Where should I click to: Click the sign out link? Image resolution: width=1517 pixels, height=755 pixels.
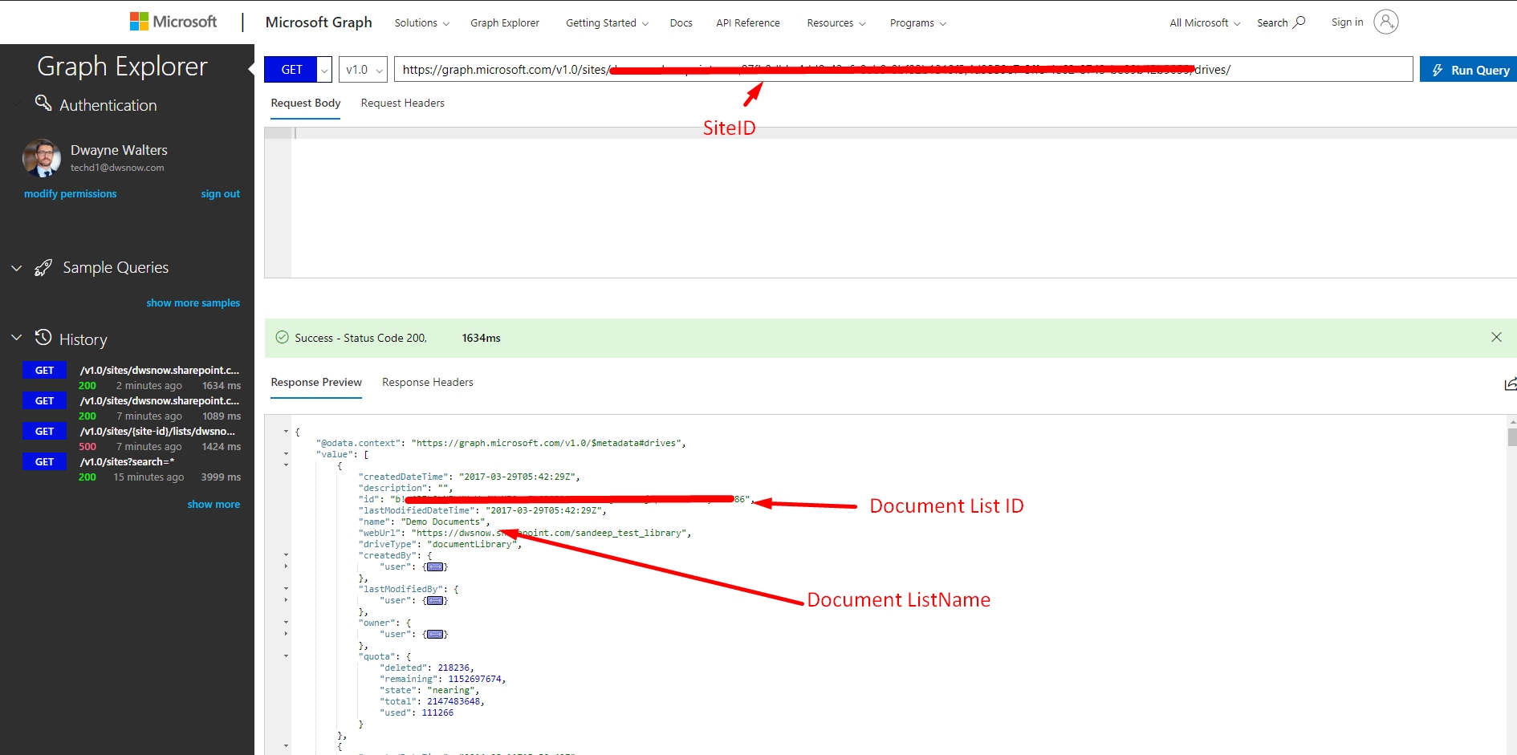pos(220,193)
